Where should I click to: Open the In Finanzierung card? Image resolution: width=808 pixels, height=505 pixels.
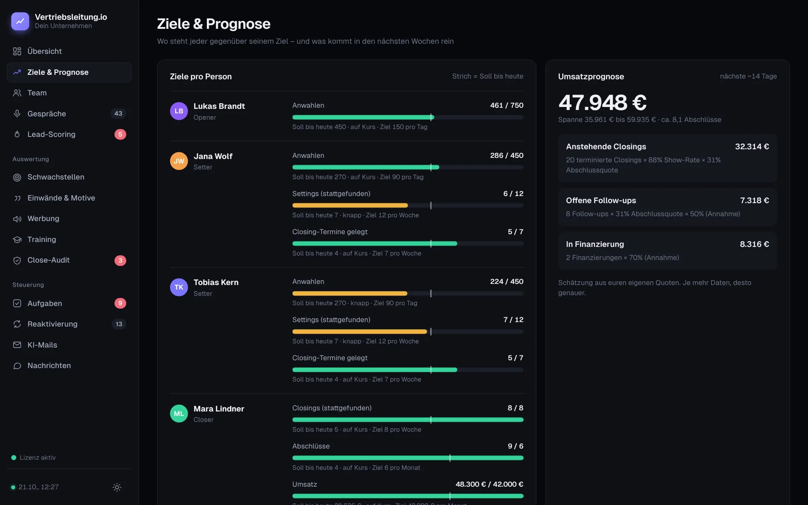coord(667,251)
